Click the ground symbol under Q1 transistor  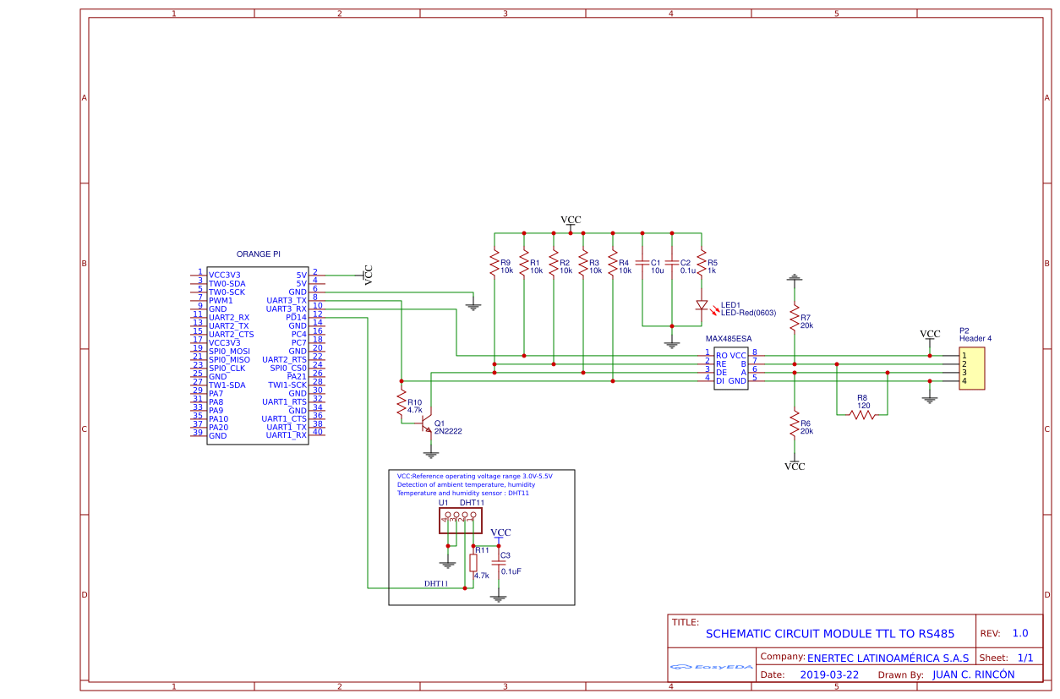[431, 453]
